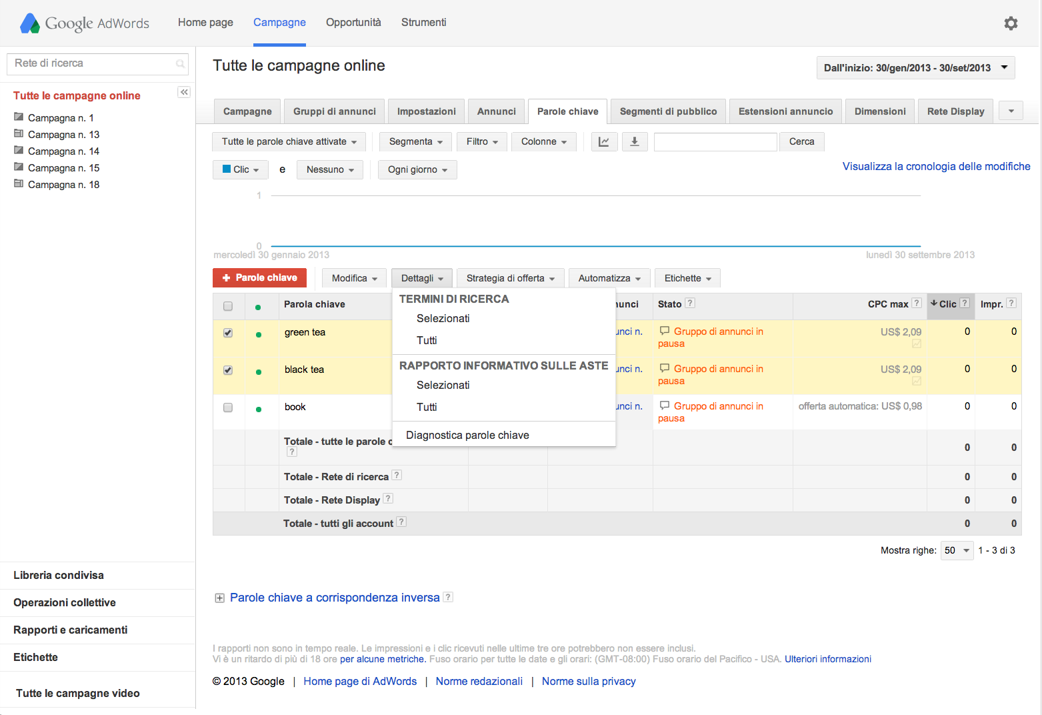1042x715 pixels.
Task: Open the Opportunità top navigation item
Action: point(353,22)
